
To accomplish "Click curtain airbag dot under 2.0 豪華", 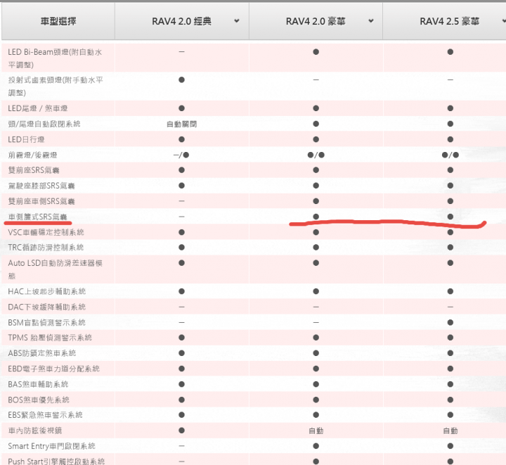I will click(316, 217).
